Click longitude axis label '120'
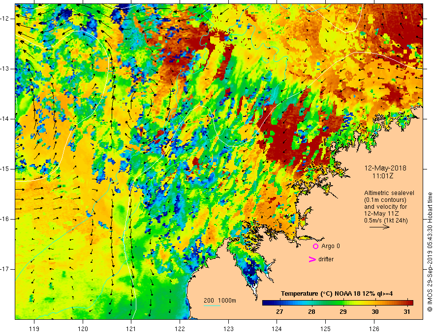Viewport: 433px width, 334px height. point(83,329)
